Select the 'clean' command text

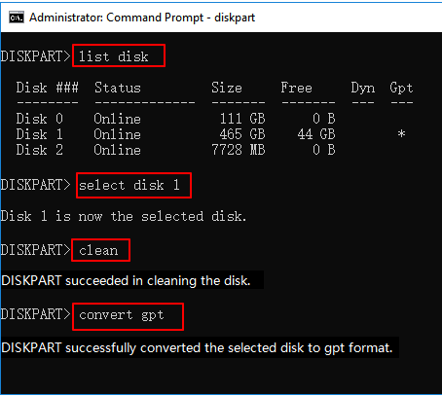point(98,250)
